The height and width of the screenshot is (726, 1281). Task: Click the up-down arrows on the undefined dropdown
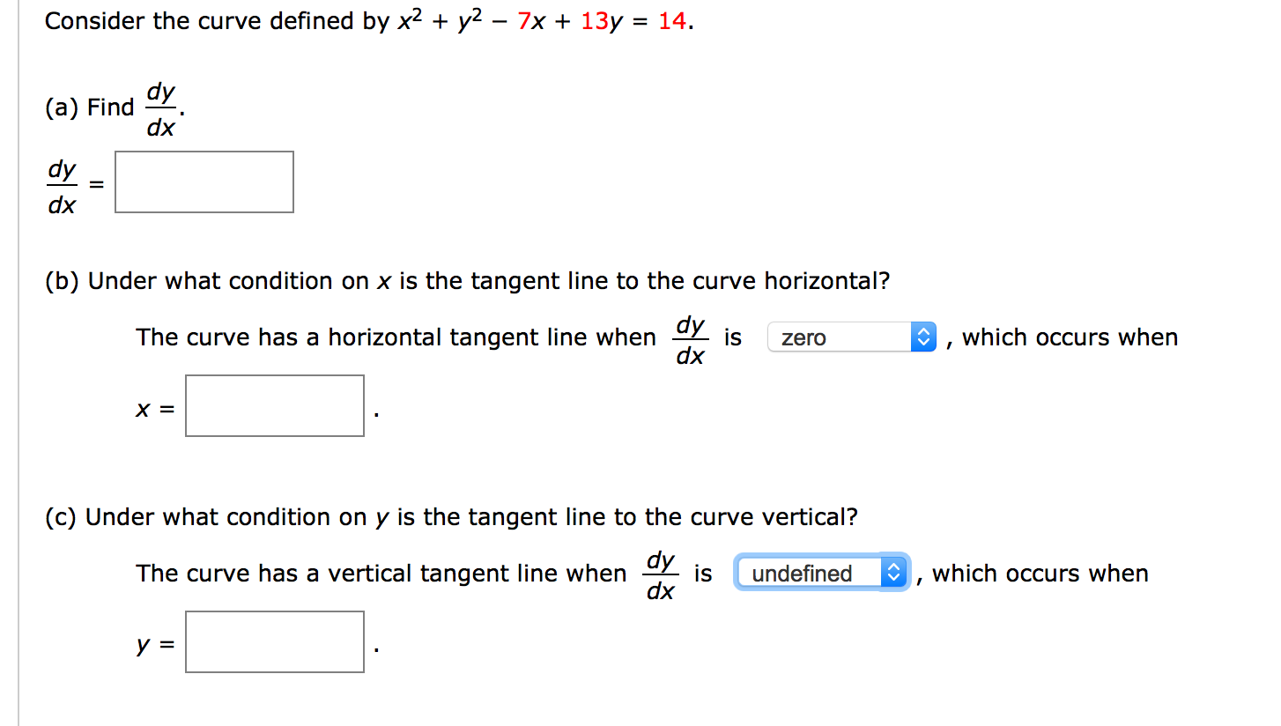(894, 573)
